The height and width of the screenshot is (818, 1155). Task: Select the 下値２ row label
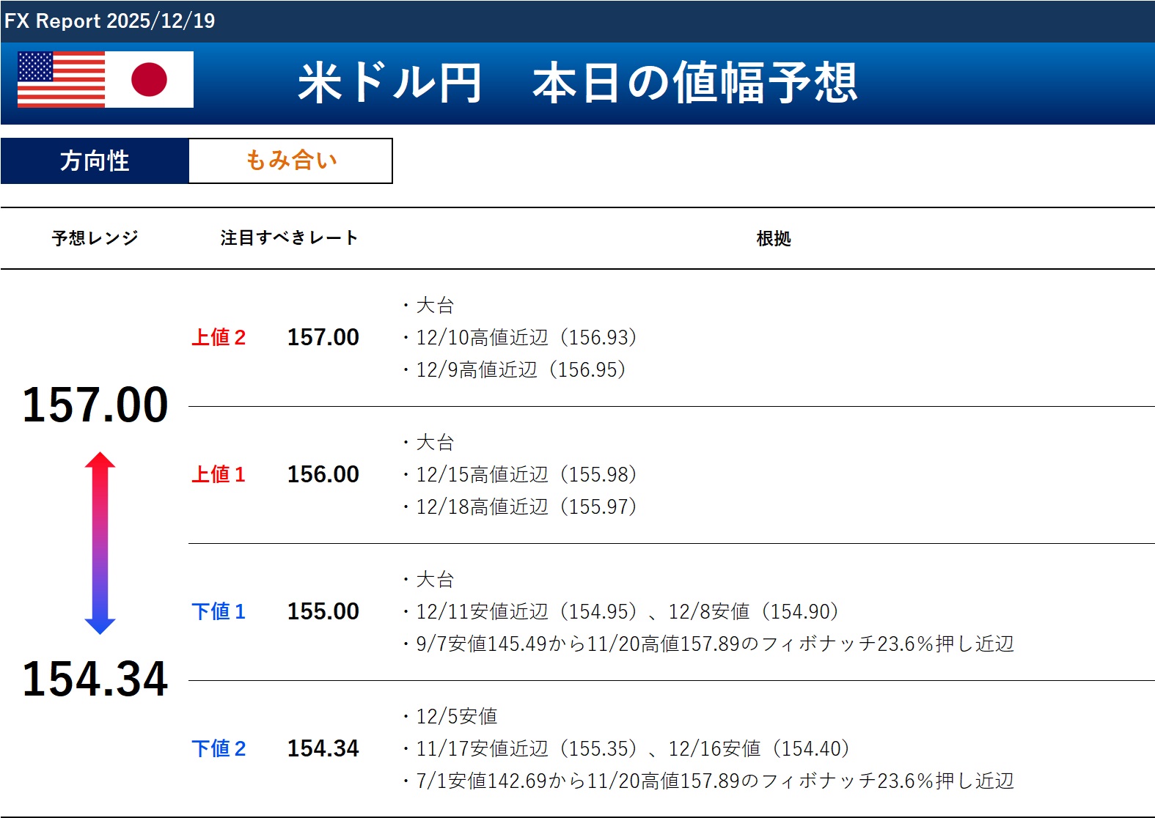pos(219,748)
